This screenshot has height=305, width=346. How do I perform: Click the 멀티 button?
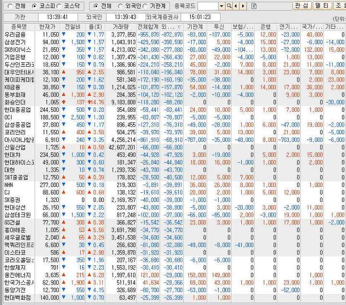[x=322, y=5]
